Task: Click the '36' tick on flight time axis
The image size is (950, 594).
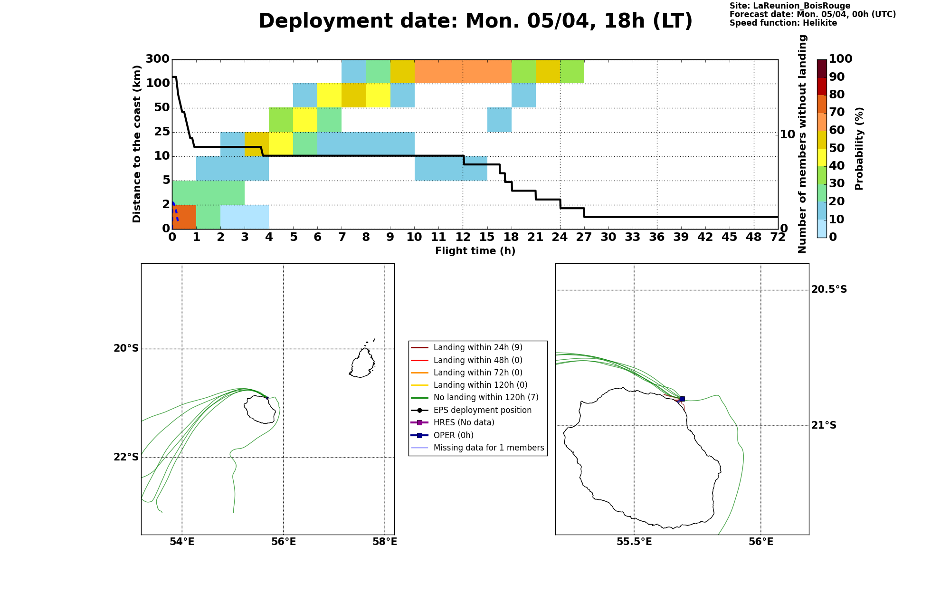Action: coord(657,237)
